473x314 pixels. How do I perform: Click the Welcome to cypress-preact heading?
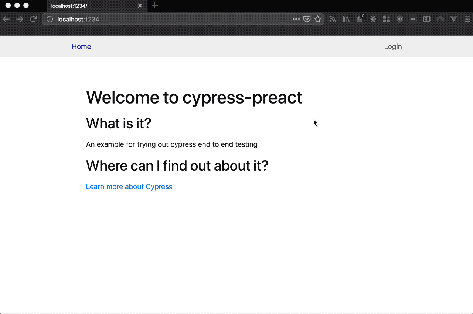(194, 97)
